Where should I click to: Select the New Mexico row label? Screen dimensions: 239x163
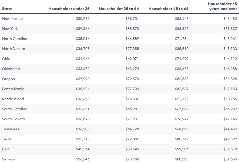(x=12, y=19)
